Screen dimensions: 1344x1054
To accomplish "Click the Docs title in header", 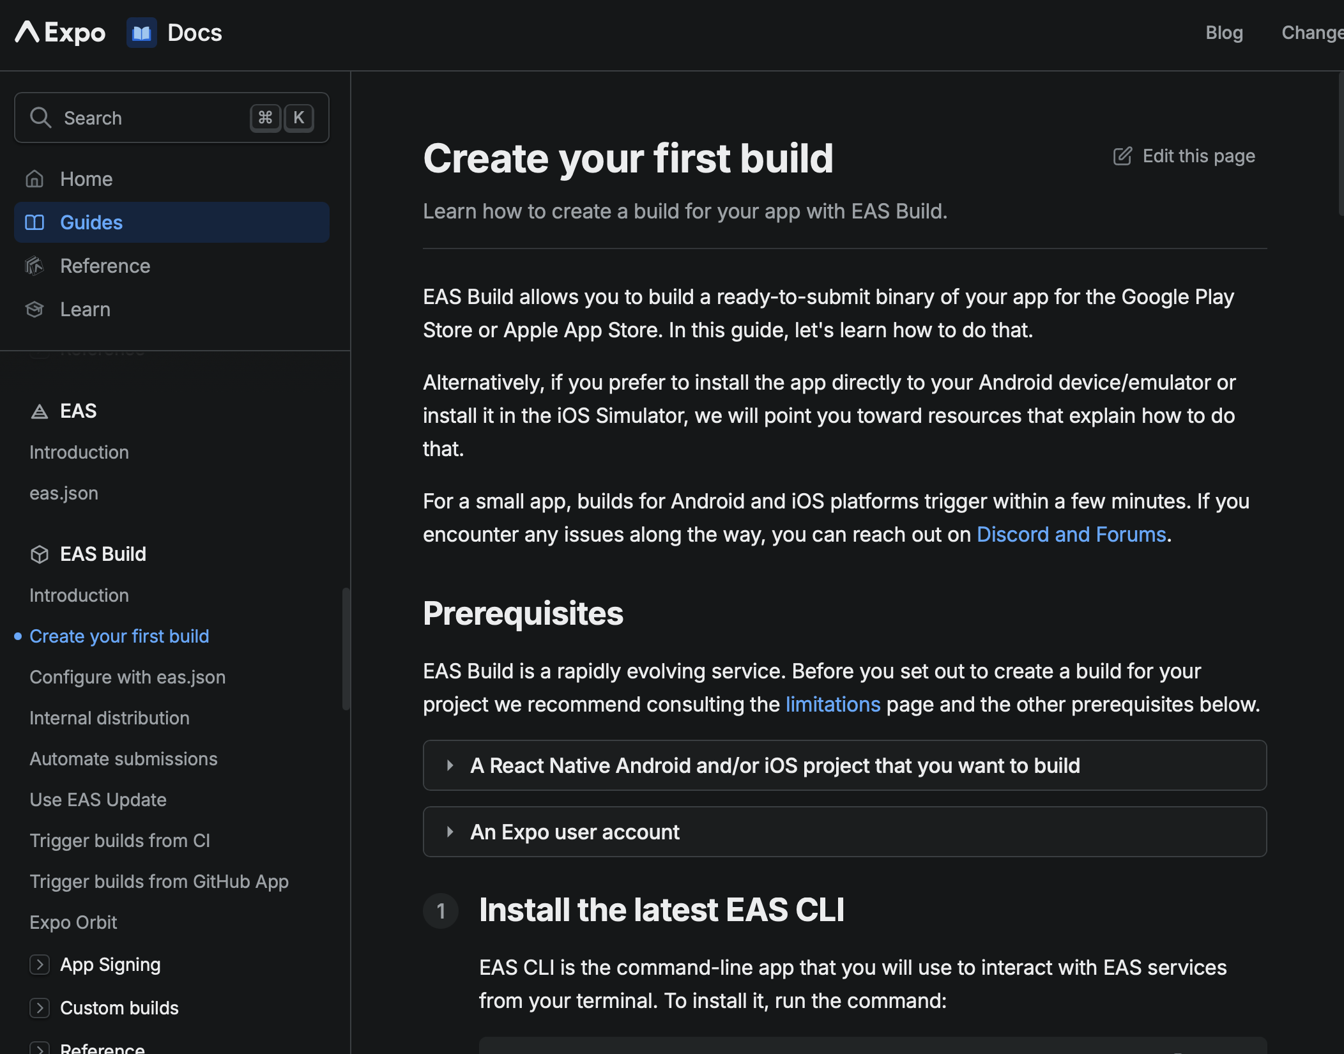I will 194,33.
